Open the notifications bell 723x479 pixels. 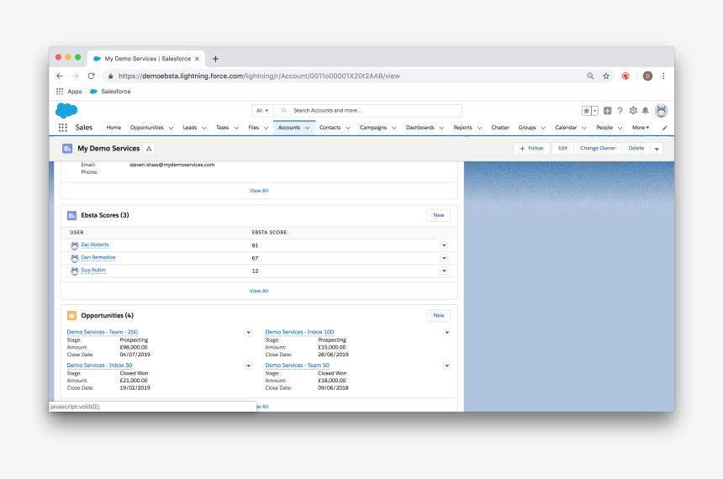646,111
